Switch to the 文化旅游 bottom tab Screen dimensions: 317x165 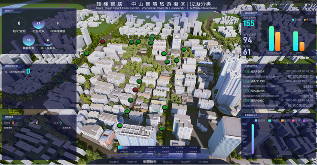point(204,162)
